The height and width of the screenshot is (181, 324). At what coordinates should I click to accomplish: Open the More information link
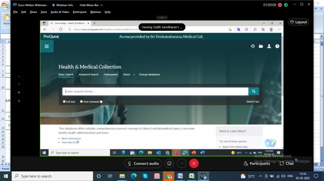pos(71,138)
